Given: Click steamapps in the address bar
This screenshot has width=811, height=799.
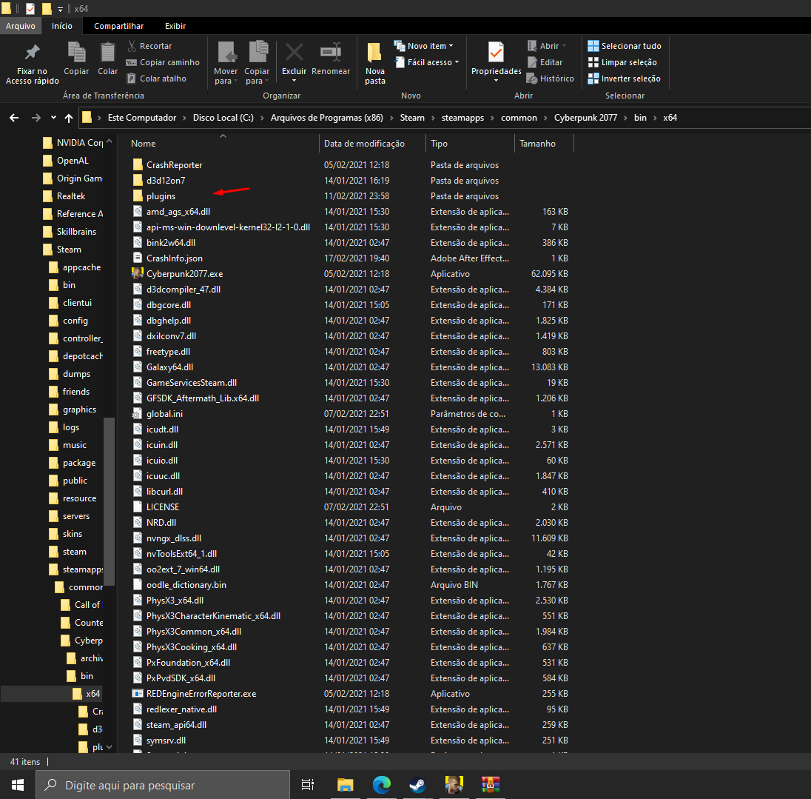Looking at the screenshot, I should click(x=463, y=118).
